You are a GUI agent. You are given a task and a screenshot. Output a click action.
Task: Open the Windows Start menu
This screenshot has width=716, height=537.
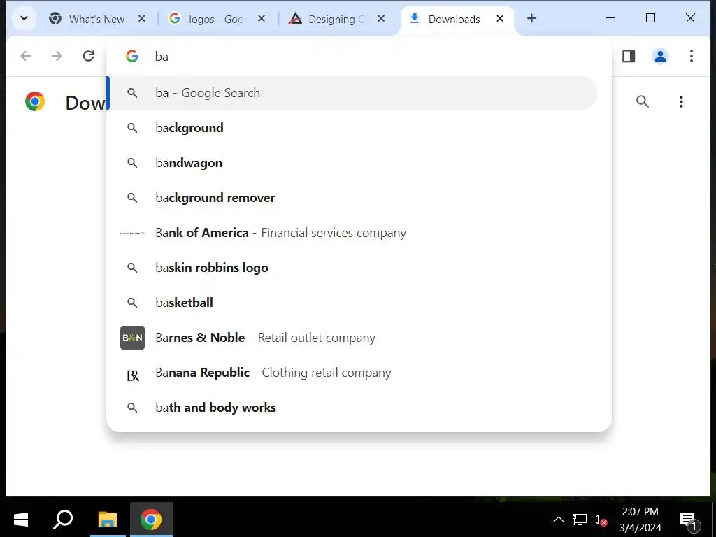click(x=21, y=520)
